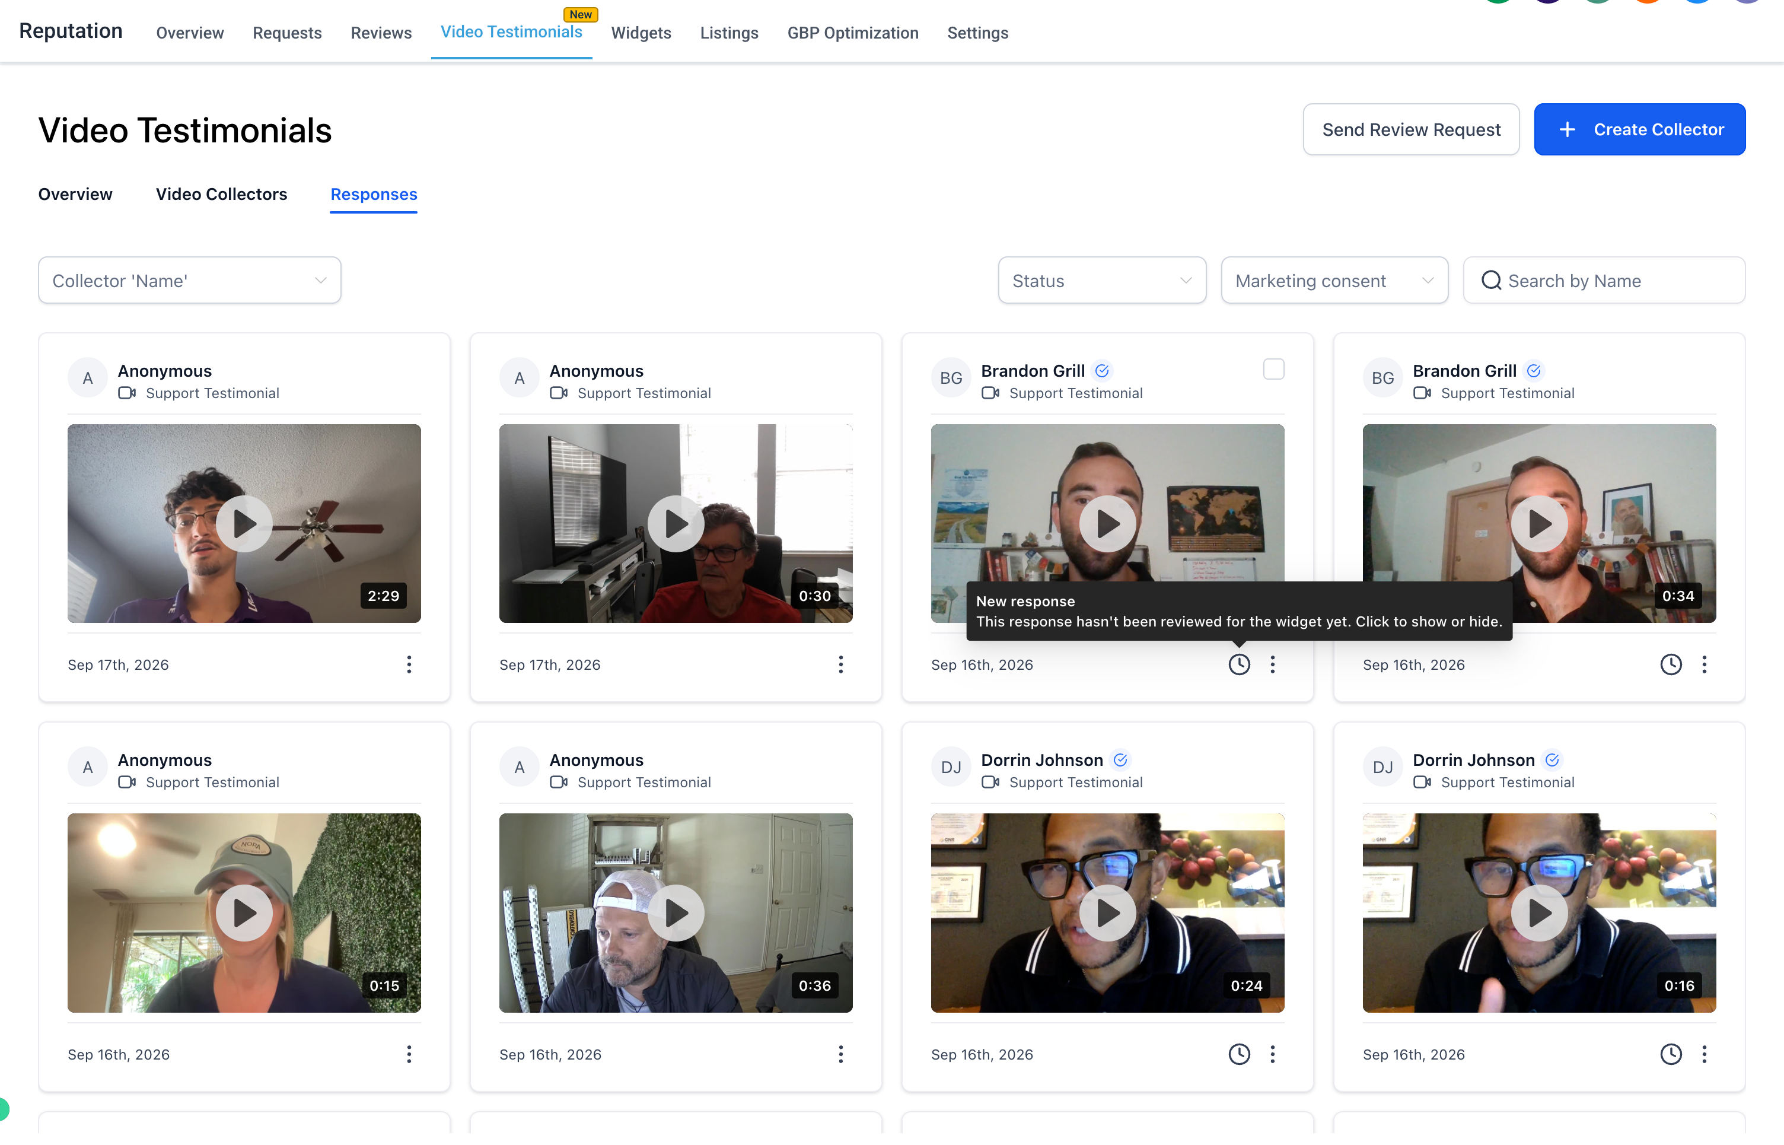Open three-dot menu on Dorrin Johnson 0:16 card

click(x=1705, y=1054)
